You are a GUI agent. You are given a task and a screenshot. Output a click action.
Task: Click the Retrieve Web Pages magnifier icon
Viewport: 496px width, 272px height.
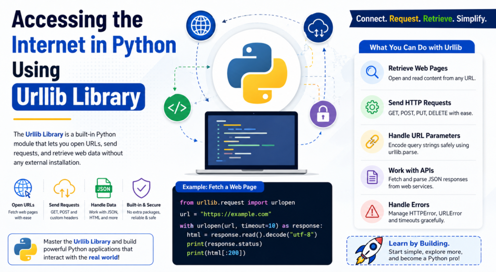click(x=372, y=72)
